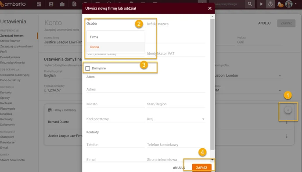
Task: Open Sprawy in sidebar
Action: point(5,98)
